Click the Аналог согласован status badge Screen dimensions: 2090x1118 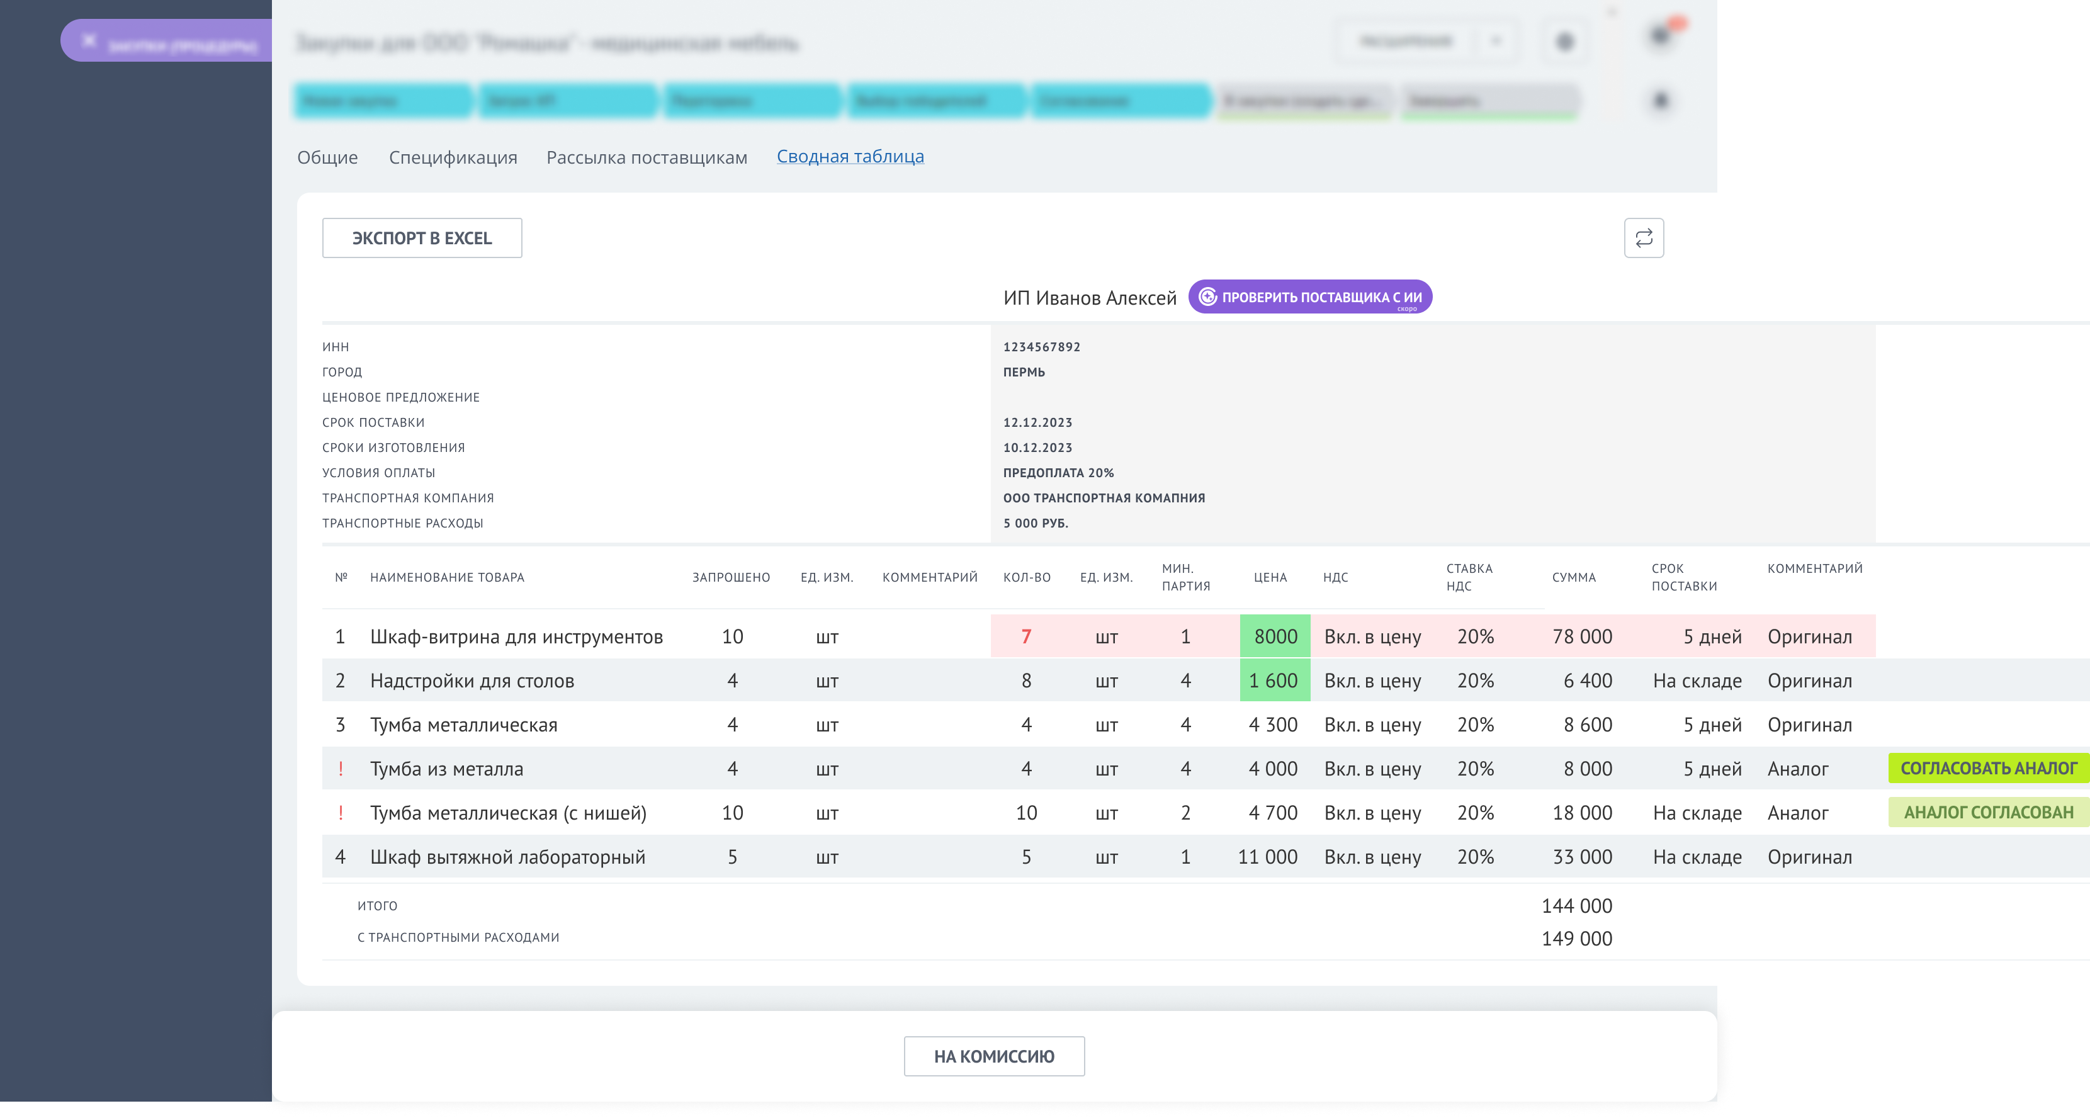coord(1988,812)
